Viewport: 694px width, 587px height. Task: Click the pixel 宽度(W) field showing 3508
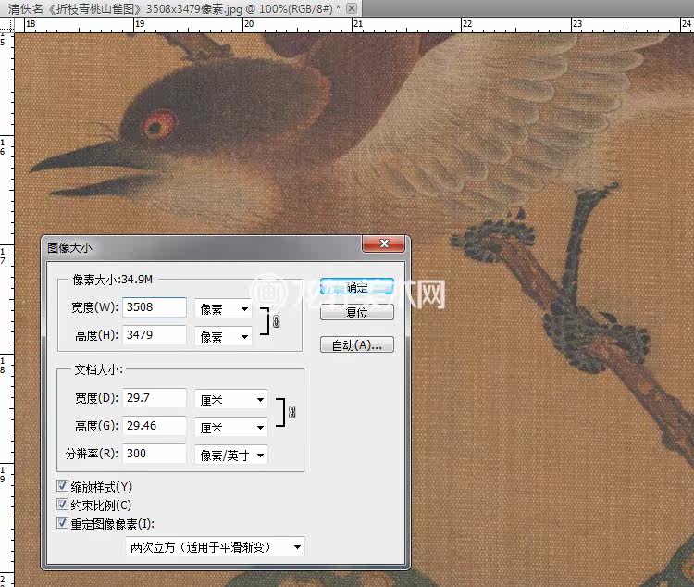click(x=155, y=307)
